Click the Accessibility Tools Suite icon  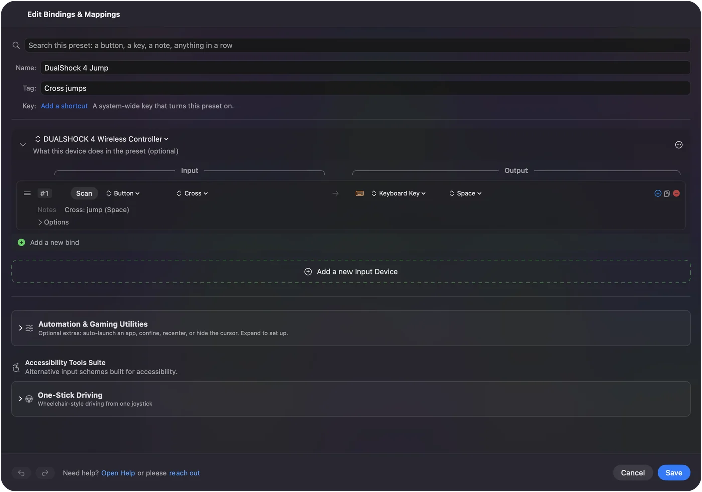(x=16, y=367)
